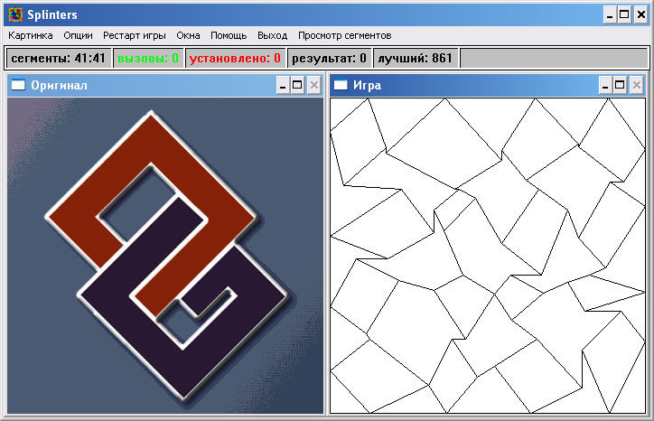Maximize the Оригинал child window
The height and width of the screenshot is (421, 654).
pos(297,86)
